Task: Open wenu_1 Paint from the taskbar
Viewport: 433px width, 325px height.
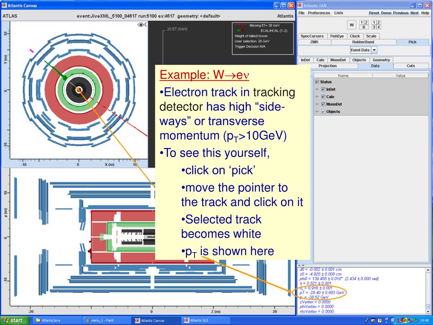Action: [103, 320]
